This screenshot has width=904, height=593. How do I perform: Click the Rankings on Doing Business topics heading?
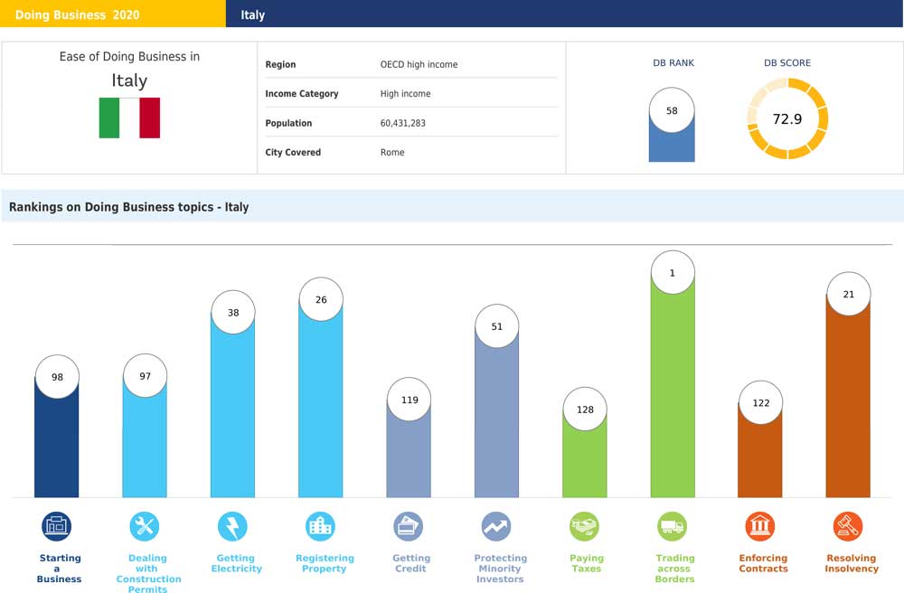(128, 207)
